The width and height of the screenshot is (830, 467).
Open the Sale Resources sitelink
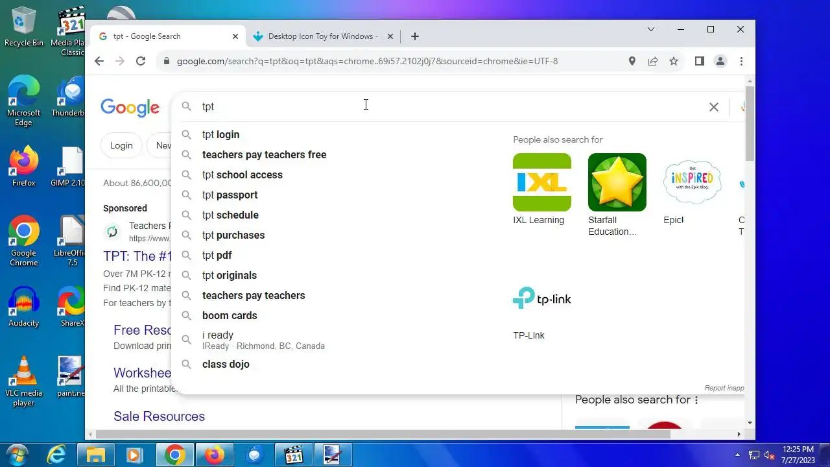(159, 416)
